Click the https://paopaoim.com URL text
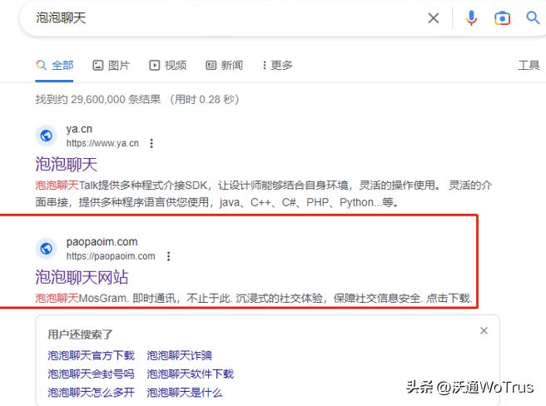Image resolution: width=546 pixels, height=406 pixels. pyautogui.click(x=111, y=256)
